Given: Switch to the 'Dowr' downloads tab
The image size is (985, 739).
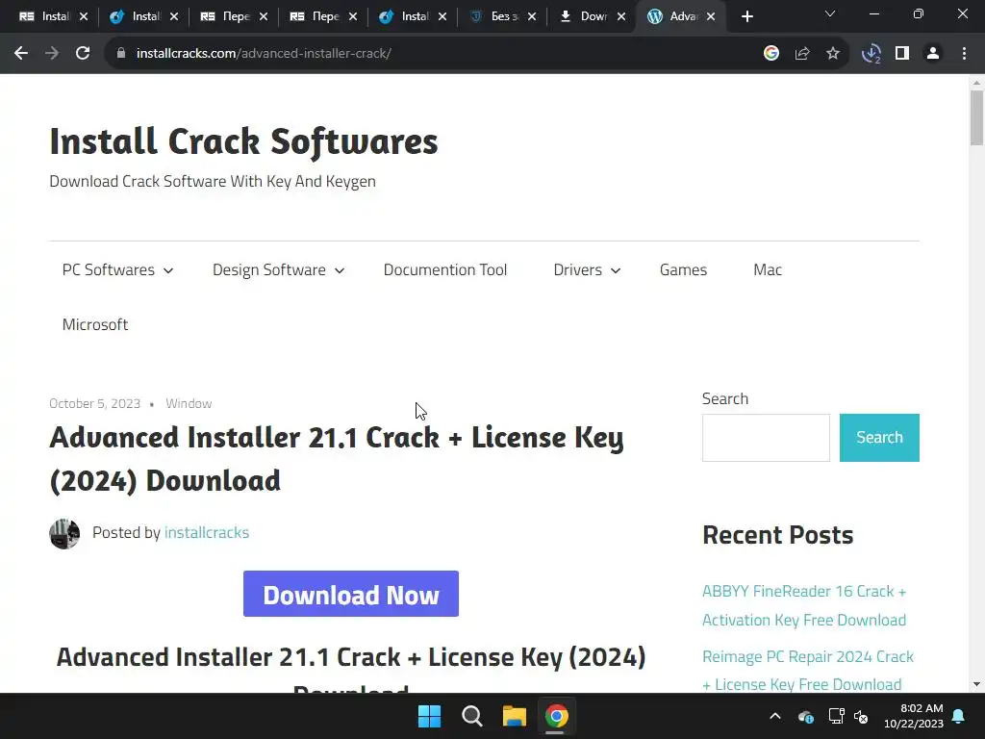Looking at the screenshot, I should (x=584, y=17).
